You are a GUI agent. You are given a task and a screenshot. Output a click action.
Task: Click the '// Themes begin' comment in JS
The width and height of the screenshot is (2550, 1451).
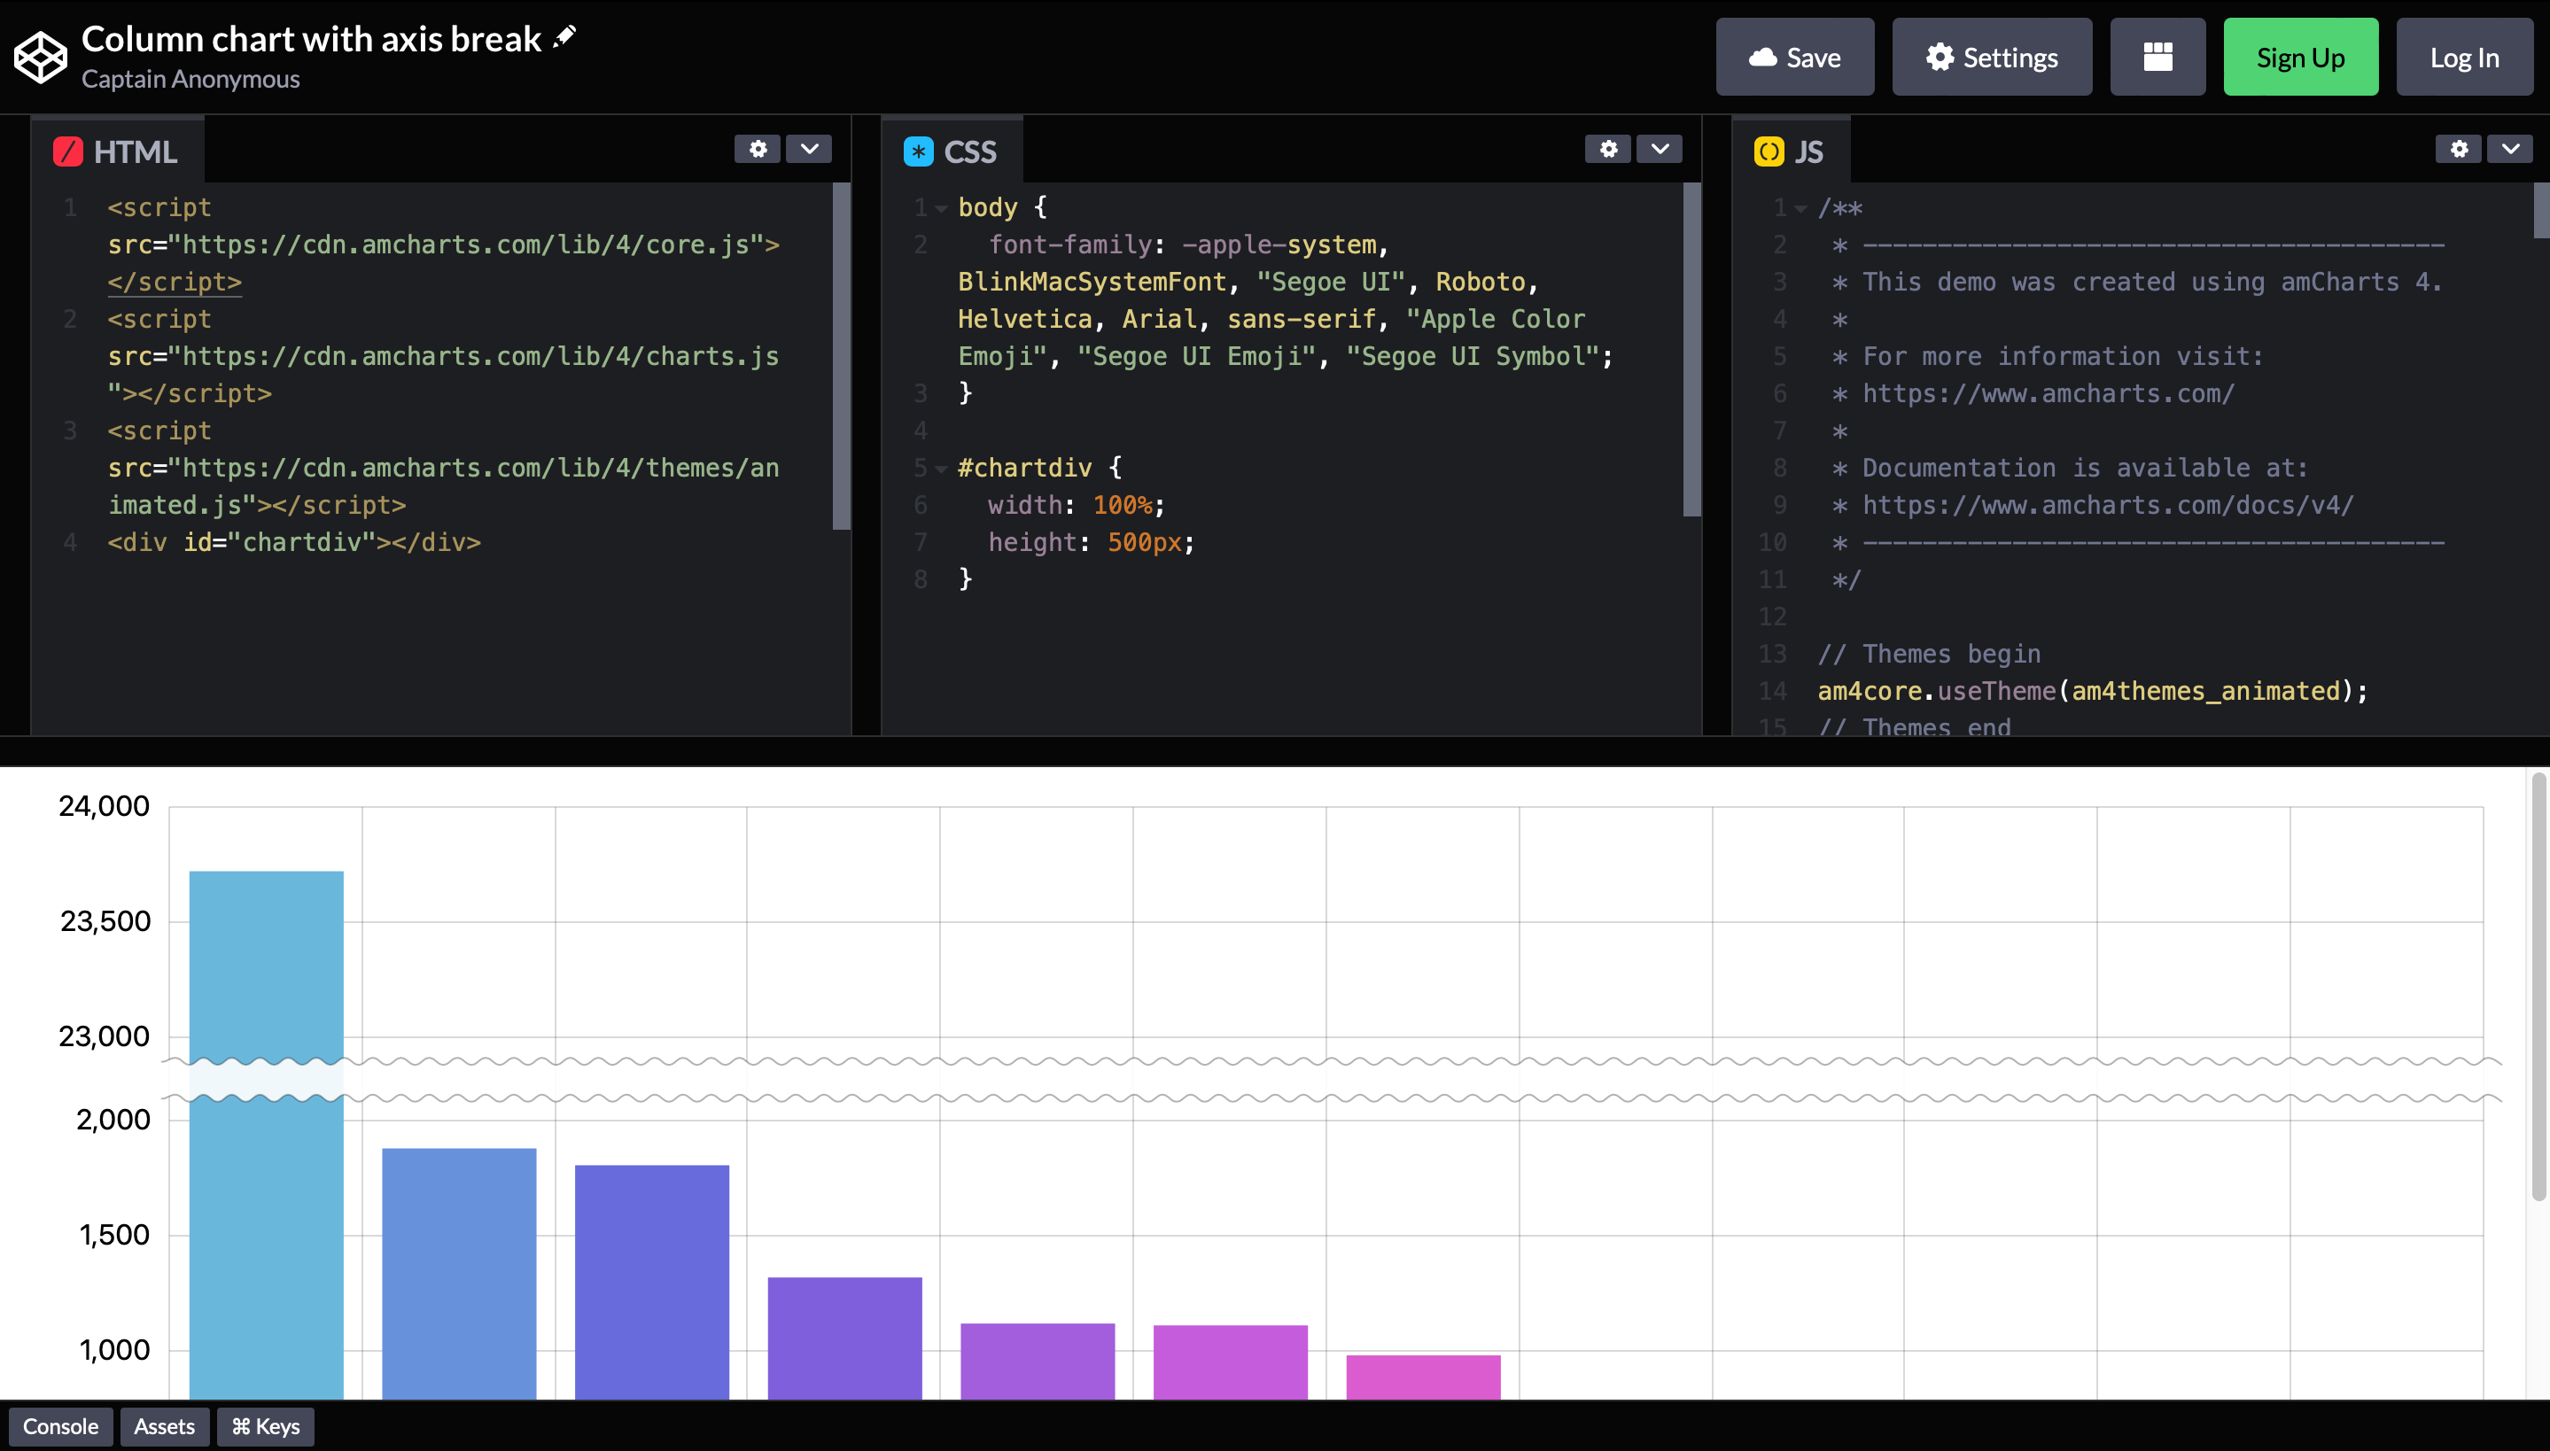pos(1929,654)
